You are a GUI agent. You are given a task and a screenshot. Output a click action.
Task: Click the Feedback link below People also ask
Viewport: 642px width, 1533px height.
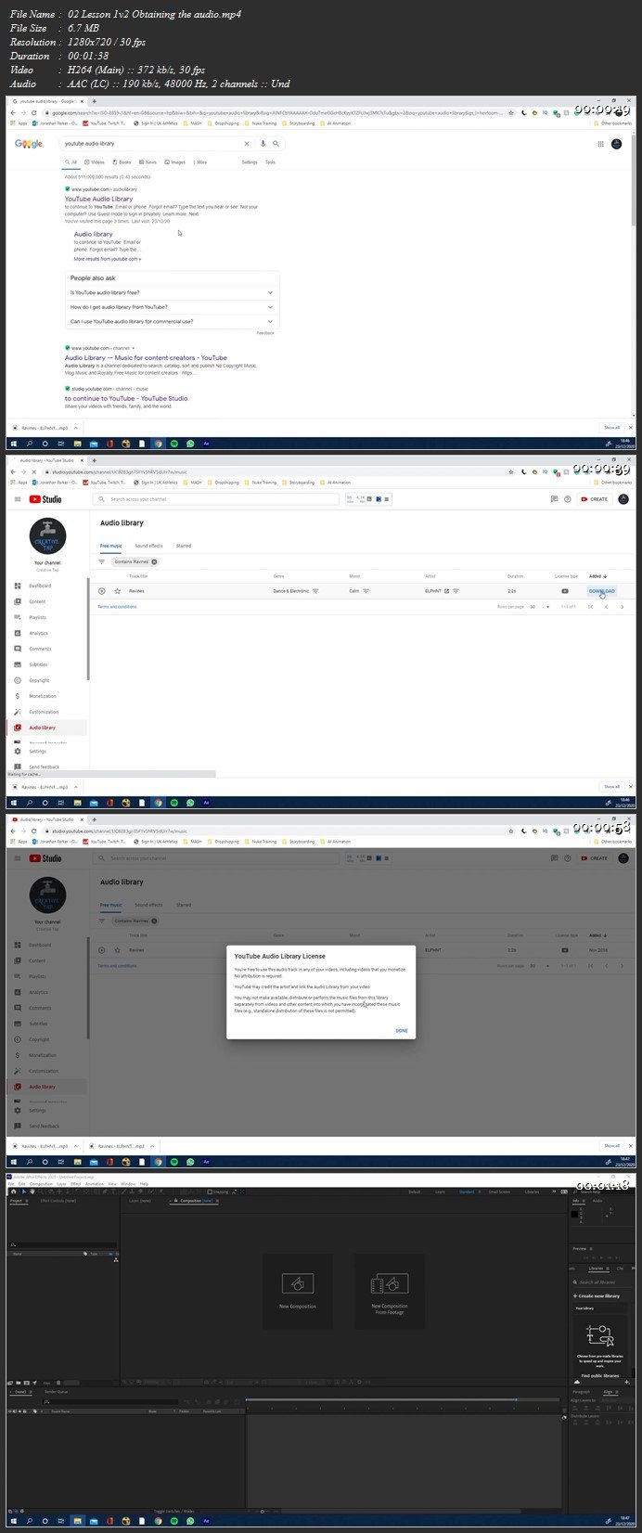265,332
